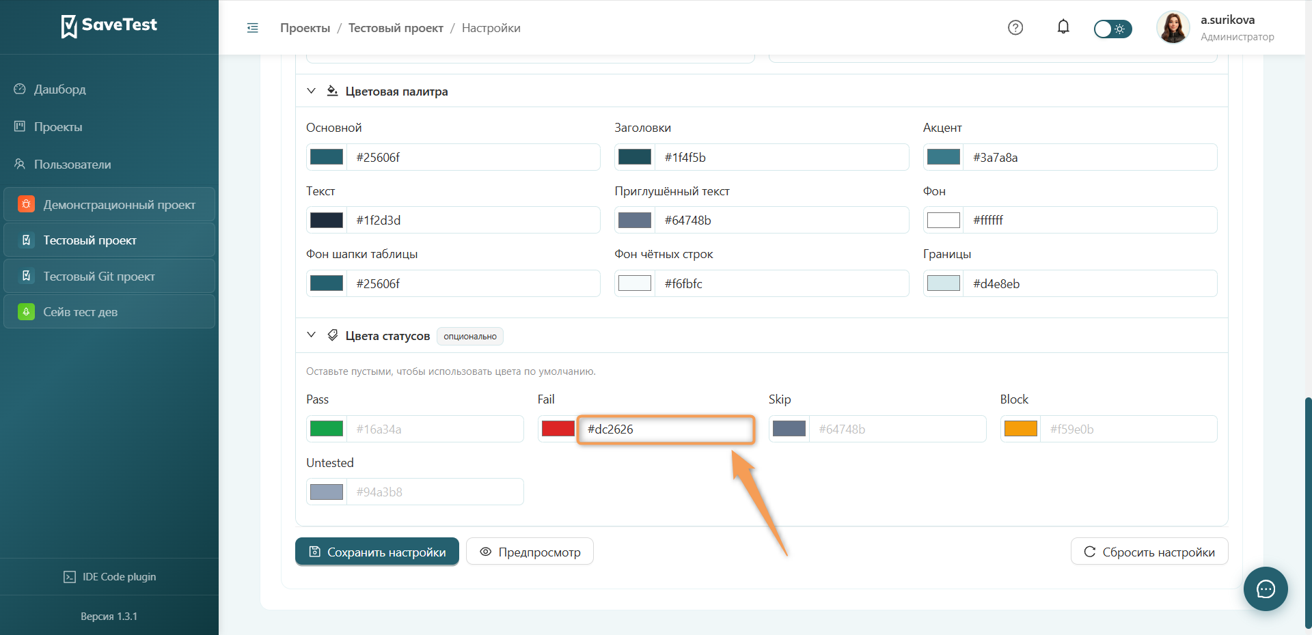1312x635 pixels.
Task: Click the SaveTest logo
Action: (109, 26)
